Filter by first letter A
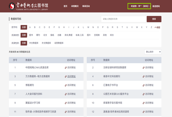172x117 pixels. 30,27
